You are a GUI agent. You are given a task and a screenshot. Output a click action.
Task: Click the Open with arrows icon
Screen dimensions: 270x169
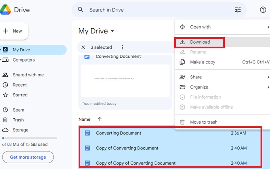[x=182, y=27]
